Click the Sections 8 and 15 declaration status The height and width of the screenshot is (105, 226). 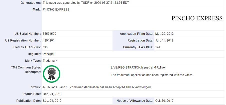point(97,87)
